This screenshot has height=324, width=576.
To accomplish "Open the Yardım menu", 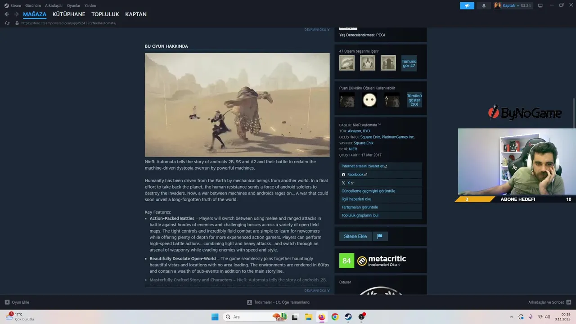I will [90, 5].
